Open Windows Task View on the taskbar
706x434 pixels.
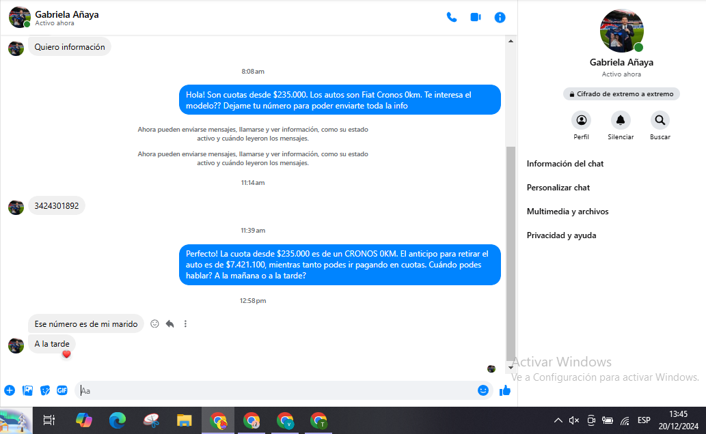point(49,420)
